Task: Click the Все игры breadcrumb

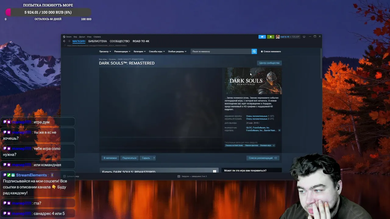Action: [103, 59]
